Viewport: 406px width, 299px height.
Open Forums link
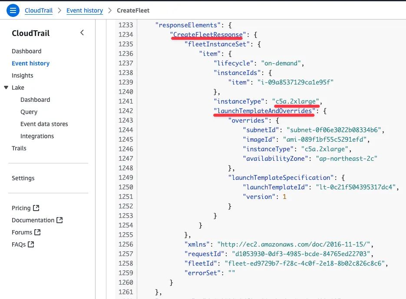coord(22,232)
